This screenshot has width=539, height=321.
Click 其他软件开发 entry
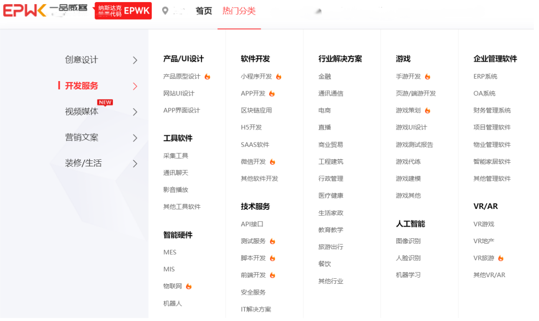(x=259, y=178)
